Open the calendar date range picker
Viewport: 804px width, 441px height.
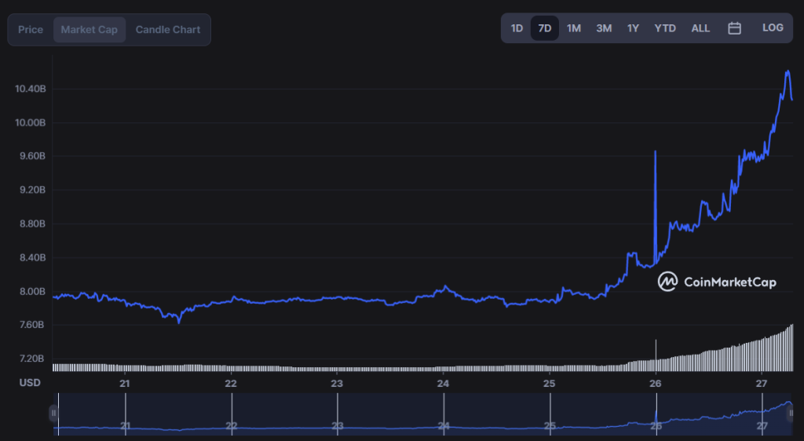click(x=734, y=28)
